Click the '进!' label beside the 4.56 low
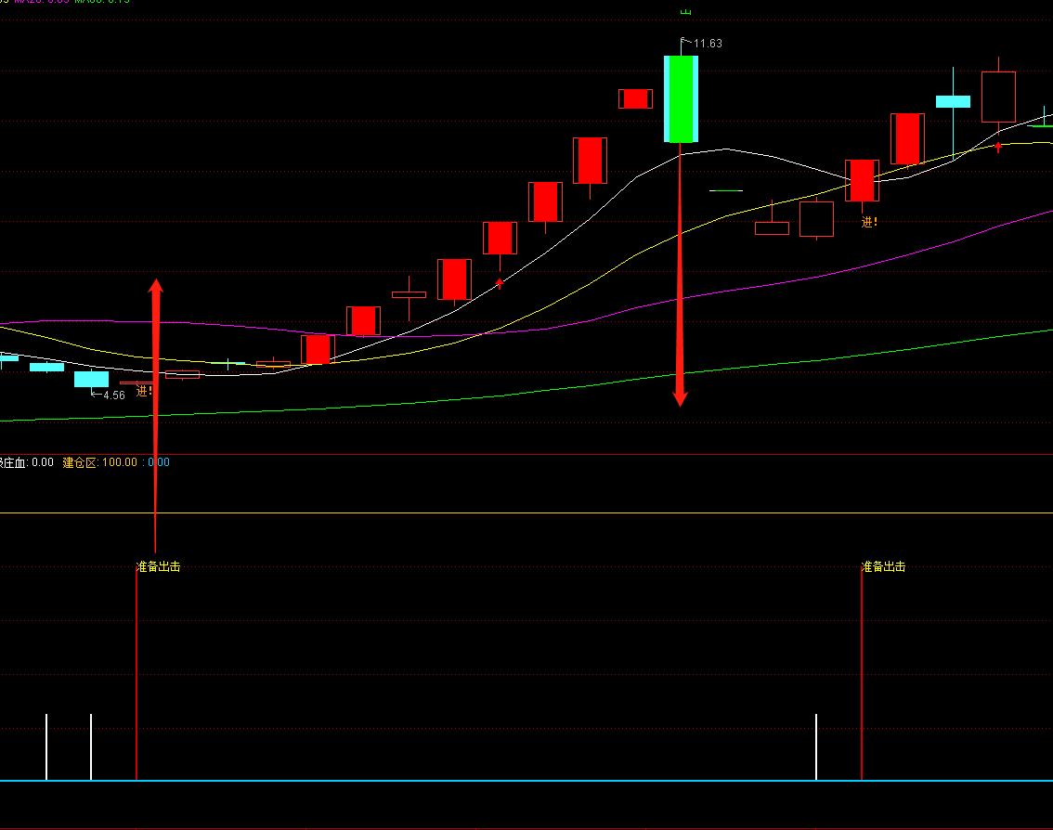This screenshot has width=1053, height=830. point(144,391)
